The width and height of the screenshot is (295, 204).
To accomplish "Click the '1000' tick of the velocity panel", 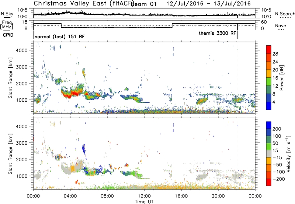I will point(21,176).
